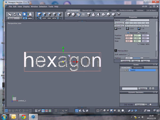Create a Cylinder primitive
Screen dimensions: 160x120
pos(89,14)
